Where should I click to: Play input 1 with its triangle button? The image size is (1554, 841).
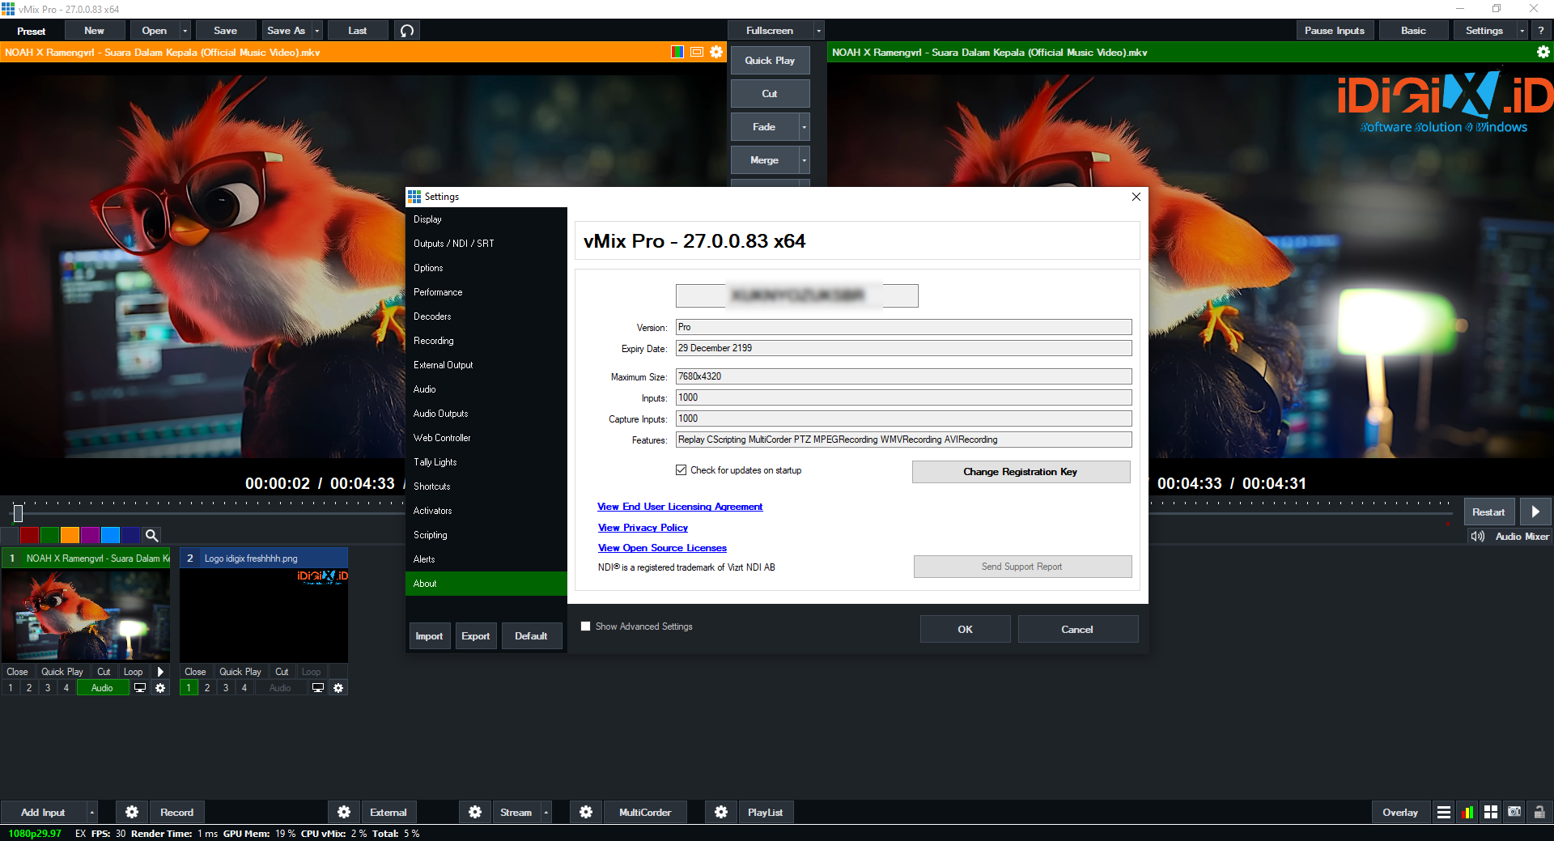click(x=160, y=672)
